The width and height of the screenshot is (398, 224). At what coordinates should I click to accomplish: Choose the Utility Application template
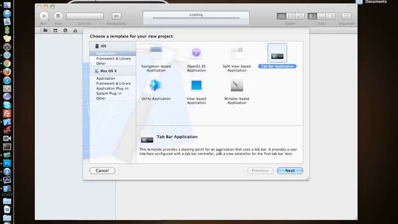(156, 90)
